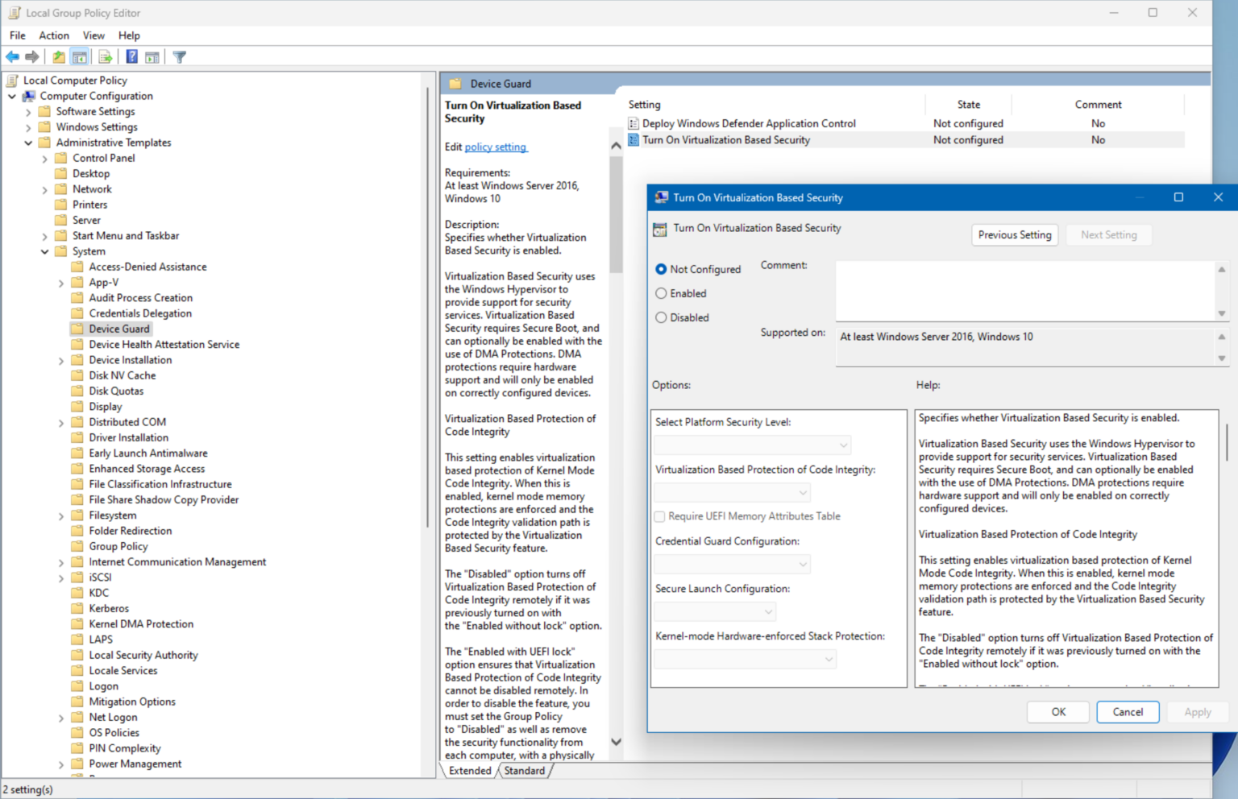Open Kernel-mode Hardware-enforced Stack Protection dropdown
The height and width of the screenshot is (799, 1238).
746,660
